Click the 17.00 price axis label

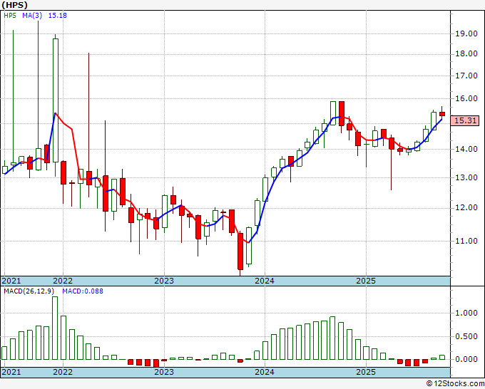coord(466,76)
